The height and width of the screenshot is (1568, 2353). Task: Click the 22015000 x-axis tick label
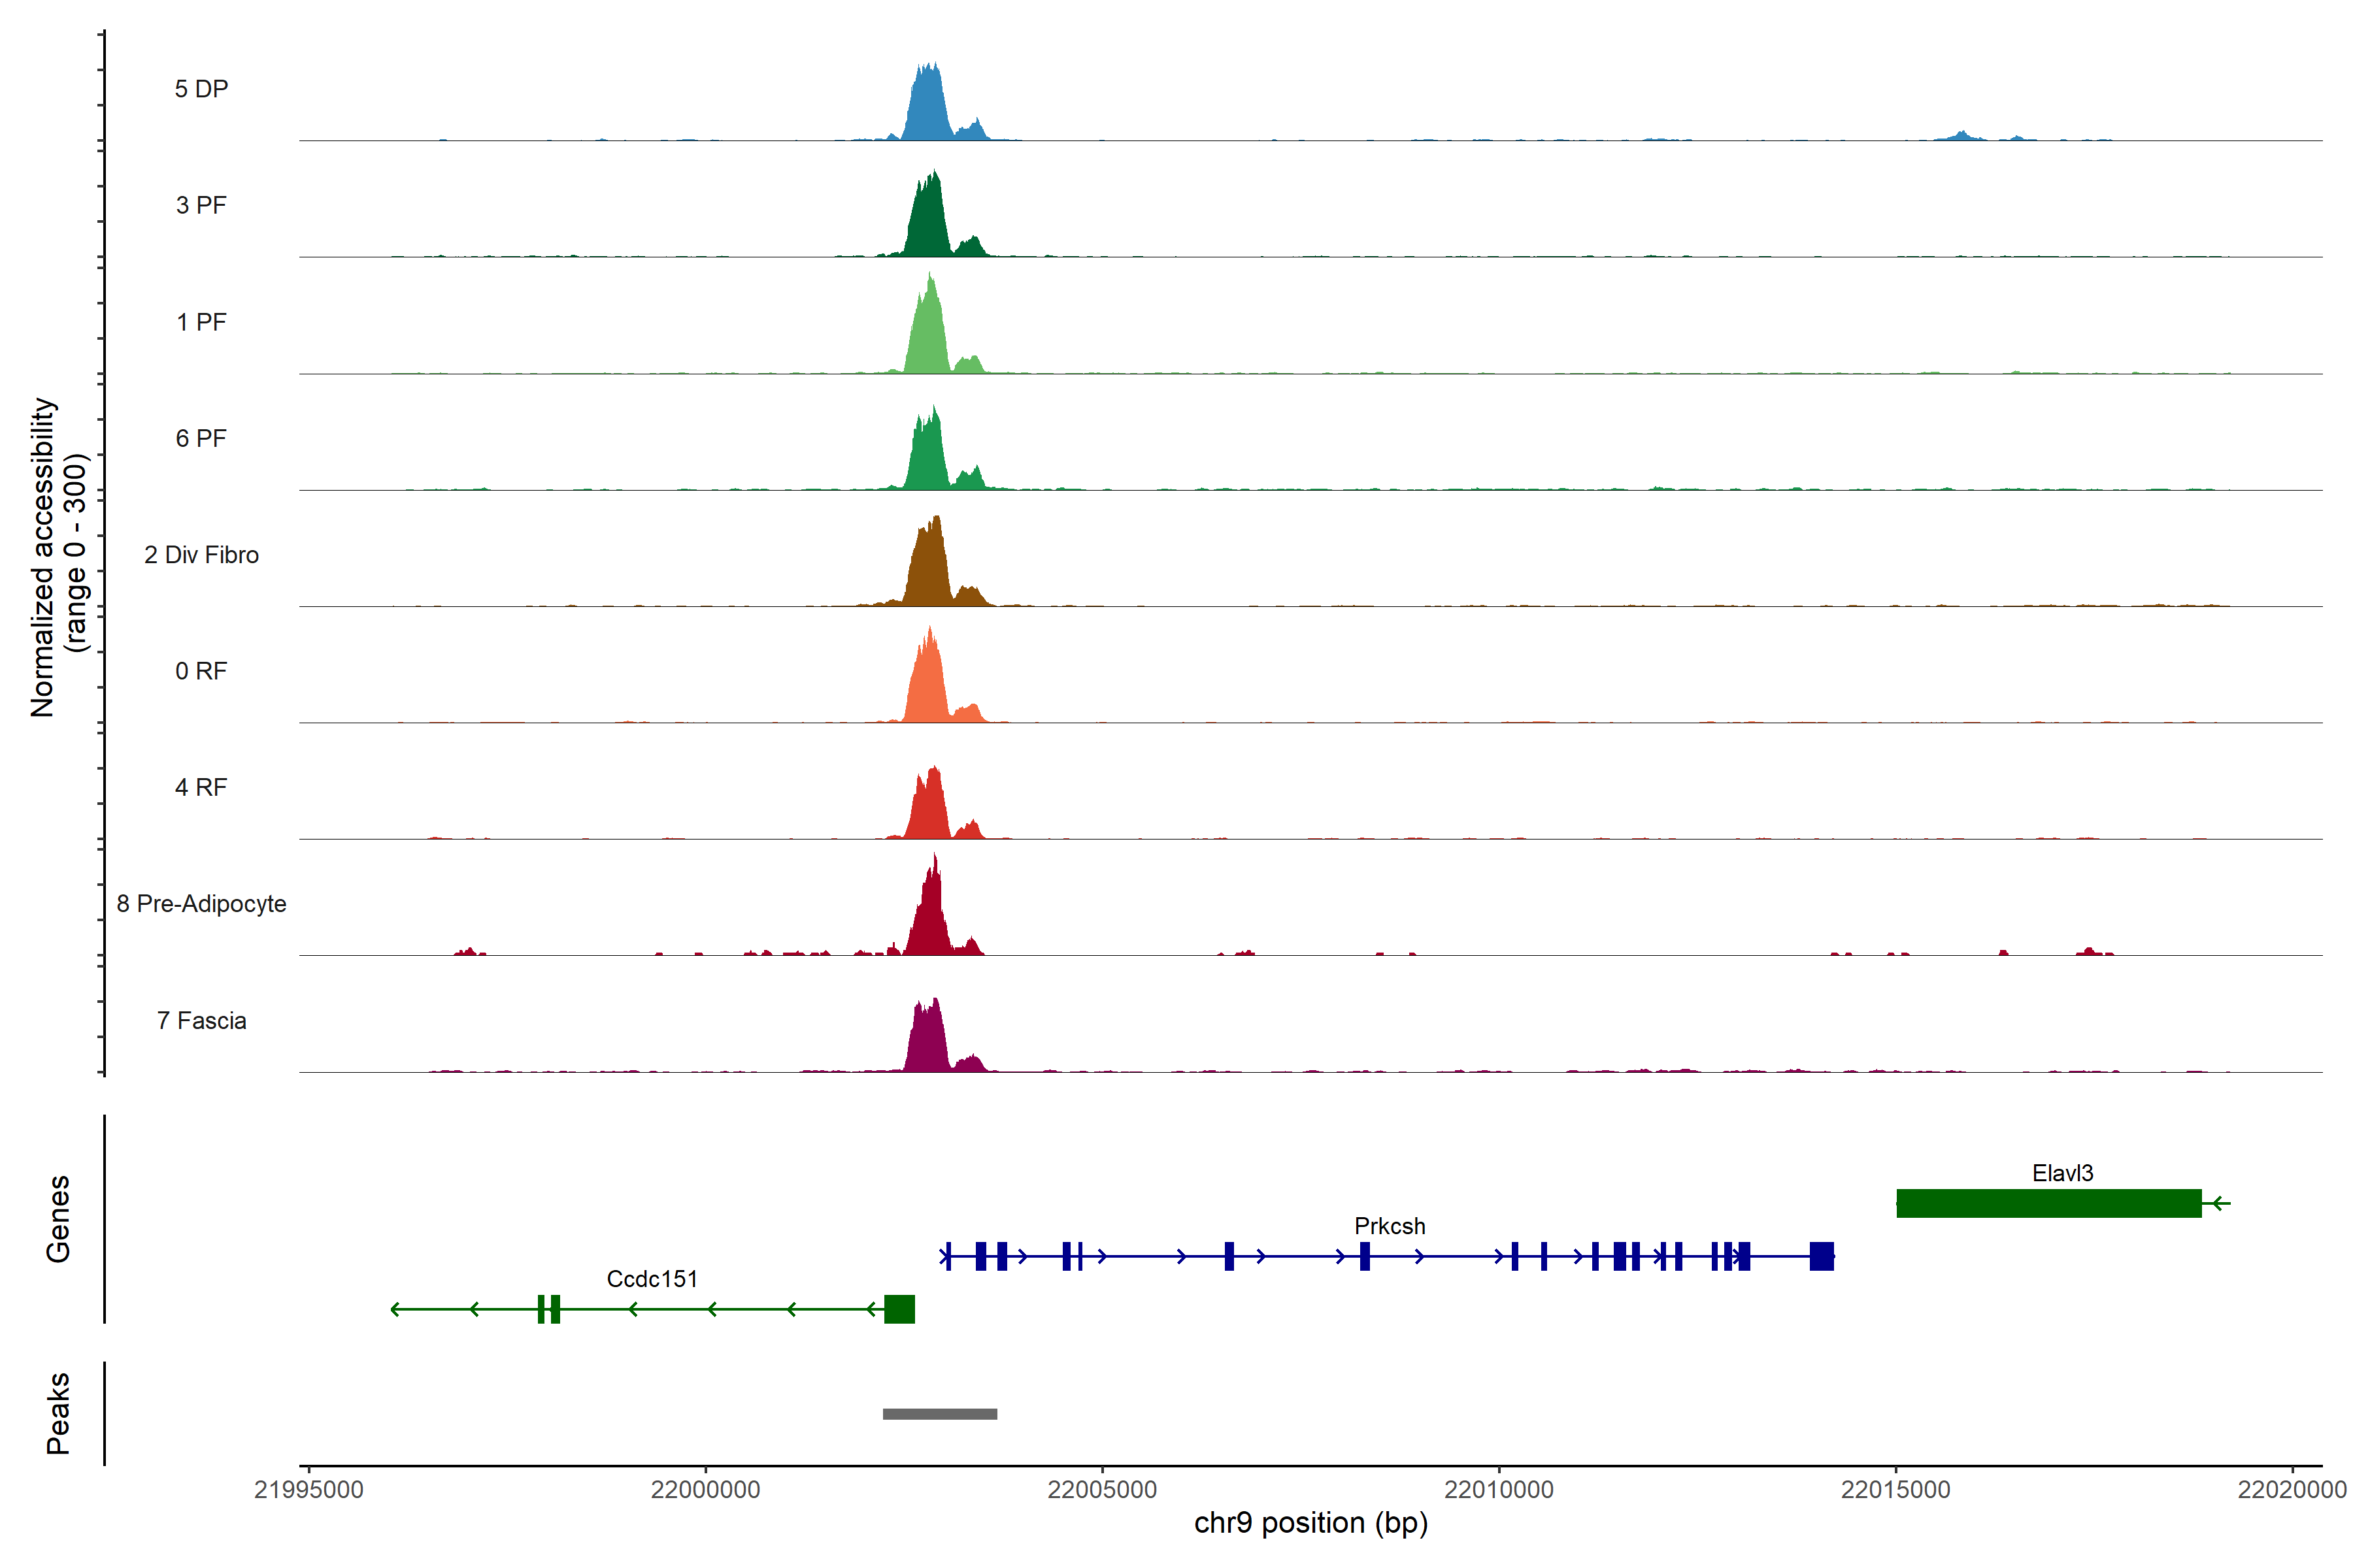pyautogui.click(x=1895, y=1490)
